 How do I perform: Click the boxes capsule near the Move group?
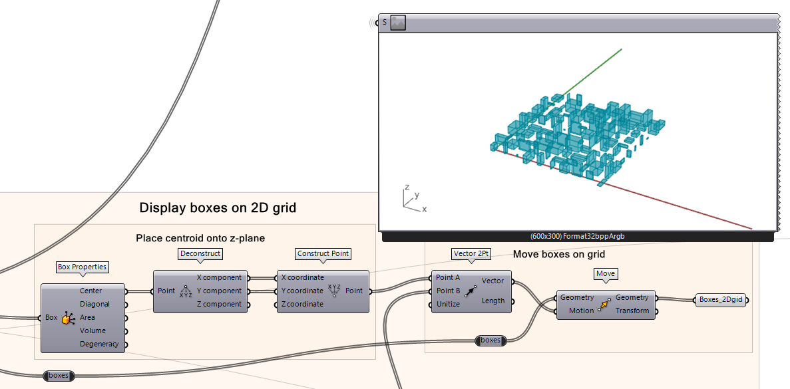491,340
